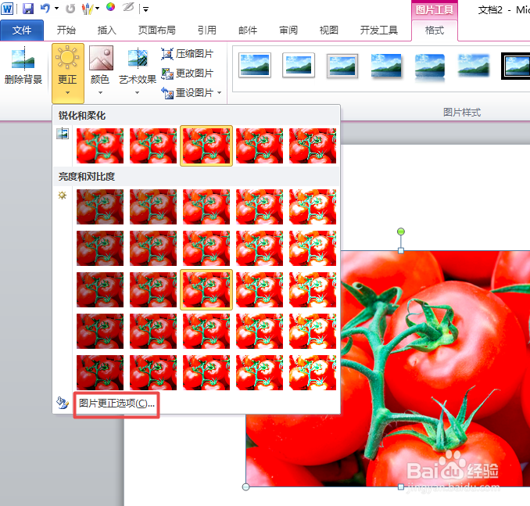Image resolution: width=530 pixels, height=506 pixels.
Task: Open 图片更正选项(C)... menu item
Action: tap(116, 404)
